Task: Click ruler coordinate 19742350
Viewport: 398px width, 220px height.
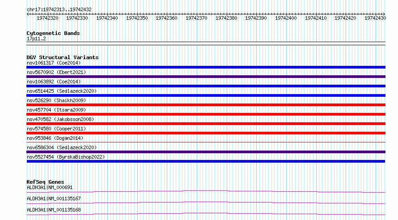Action: point(137,18)
